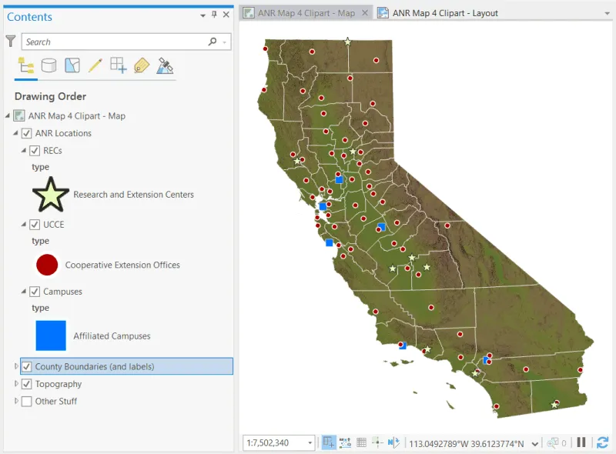Refresh the map view
616x454 pixels.
[x=603, y=442]
